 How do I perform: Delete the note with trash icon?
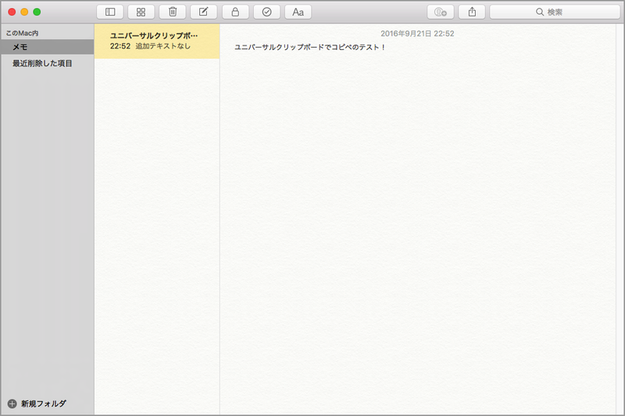[172, 12]
